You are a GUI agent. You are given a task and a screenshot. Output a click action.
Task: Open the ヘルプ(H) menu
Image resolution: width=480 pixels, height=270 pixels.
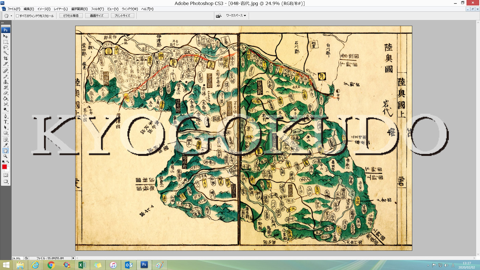point(147,9)
